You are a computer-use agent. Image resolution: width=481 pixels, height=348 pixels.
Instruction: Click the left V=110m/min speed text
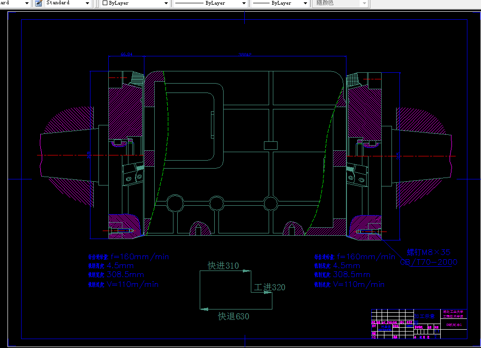pyautogui.click(x=133, y=284)
